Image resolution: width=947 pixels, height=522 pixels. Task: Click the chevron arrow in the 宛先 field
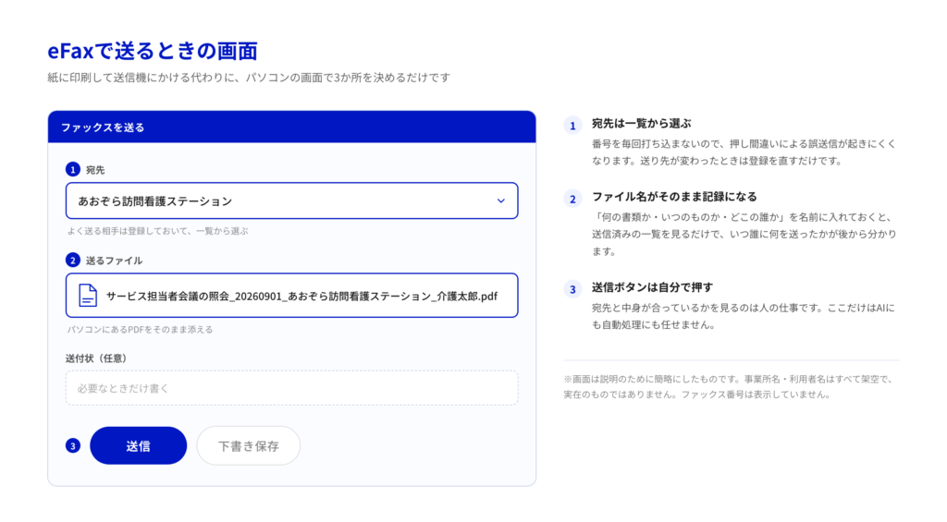click(x=500, y=201)
